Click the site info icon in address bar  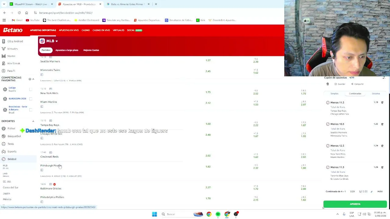[35, 13]
